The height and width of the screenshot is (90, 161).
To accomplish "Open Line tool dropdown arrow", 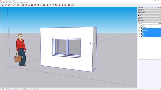I will point(11,5).
